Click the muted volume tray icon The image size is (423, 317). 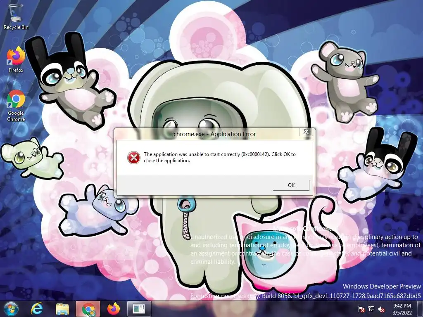pos(381,309)
